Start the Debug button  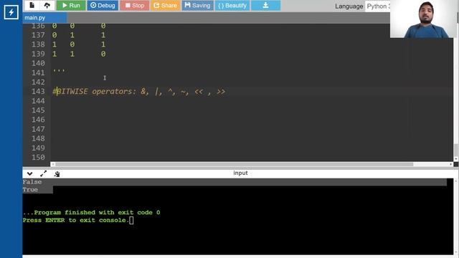(x=103, y=5)
